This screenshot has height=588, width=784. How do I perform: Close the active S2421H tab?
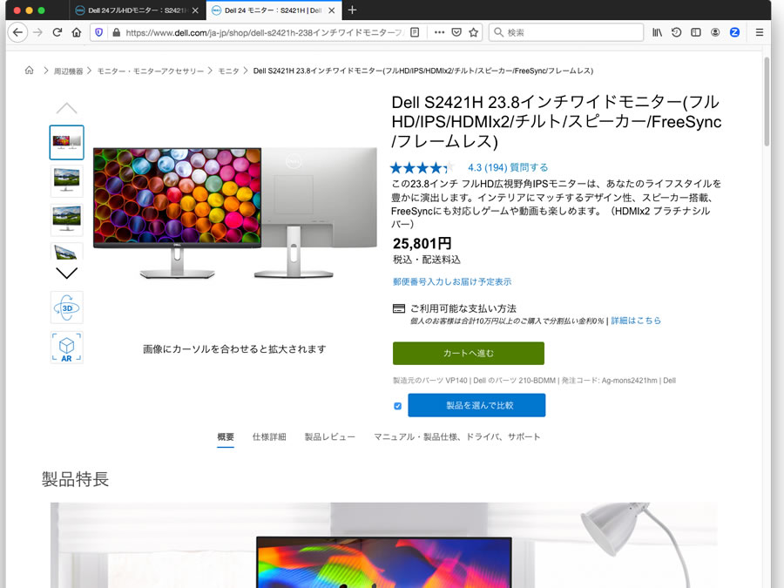[332, 10]
